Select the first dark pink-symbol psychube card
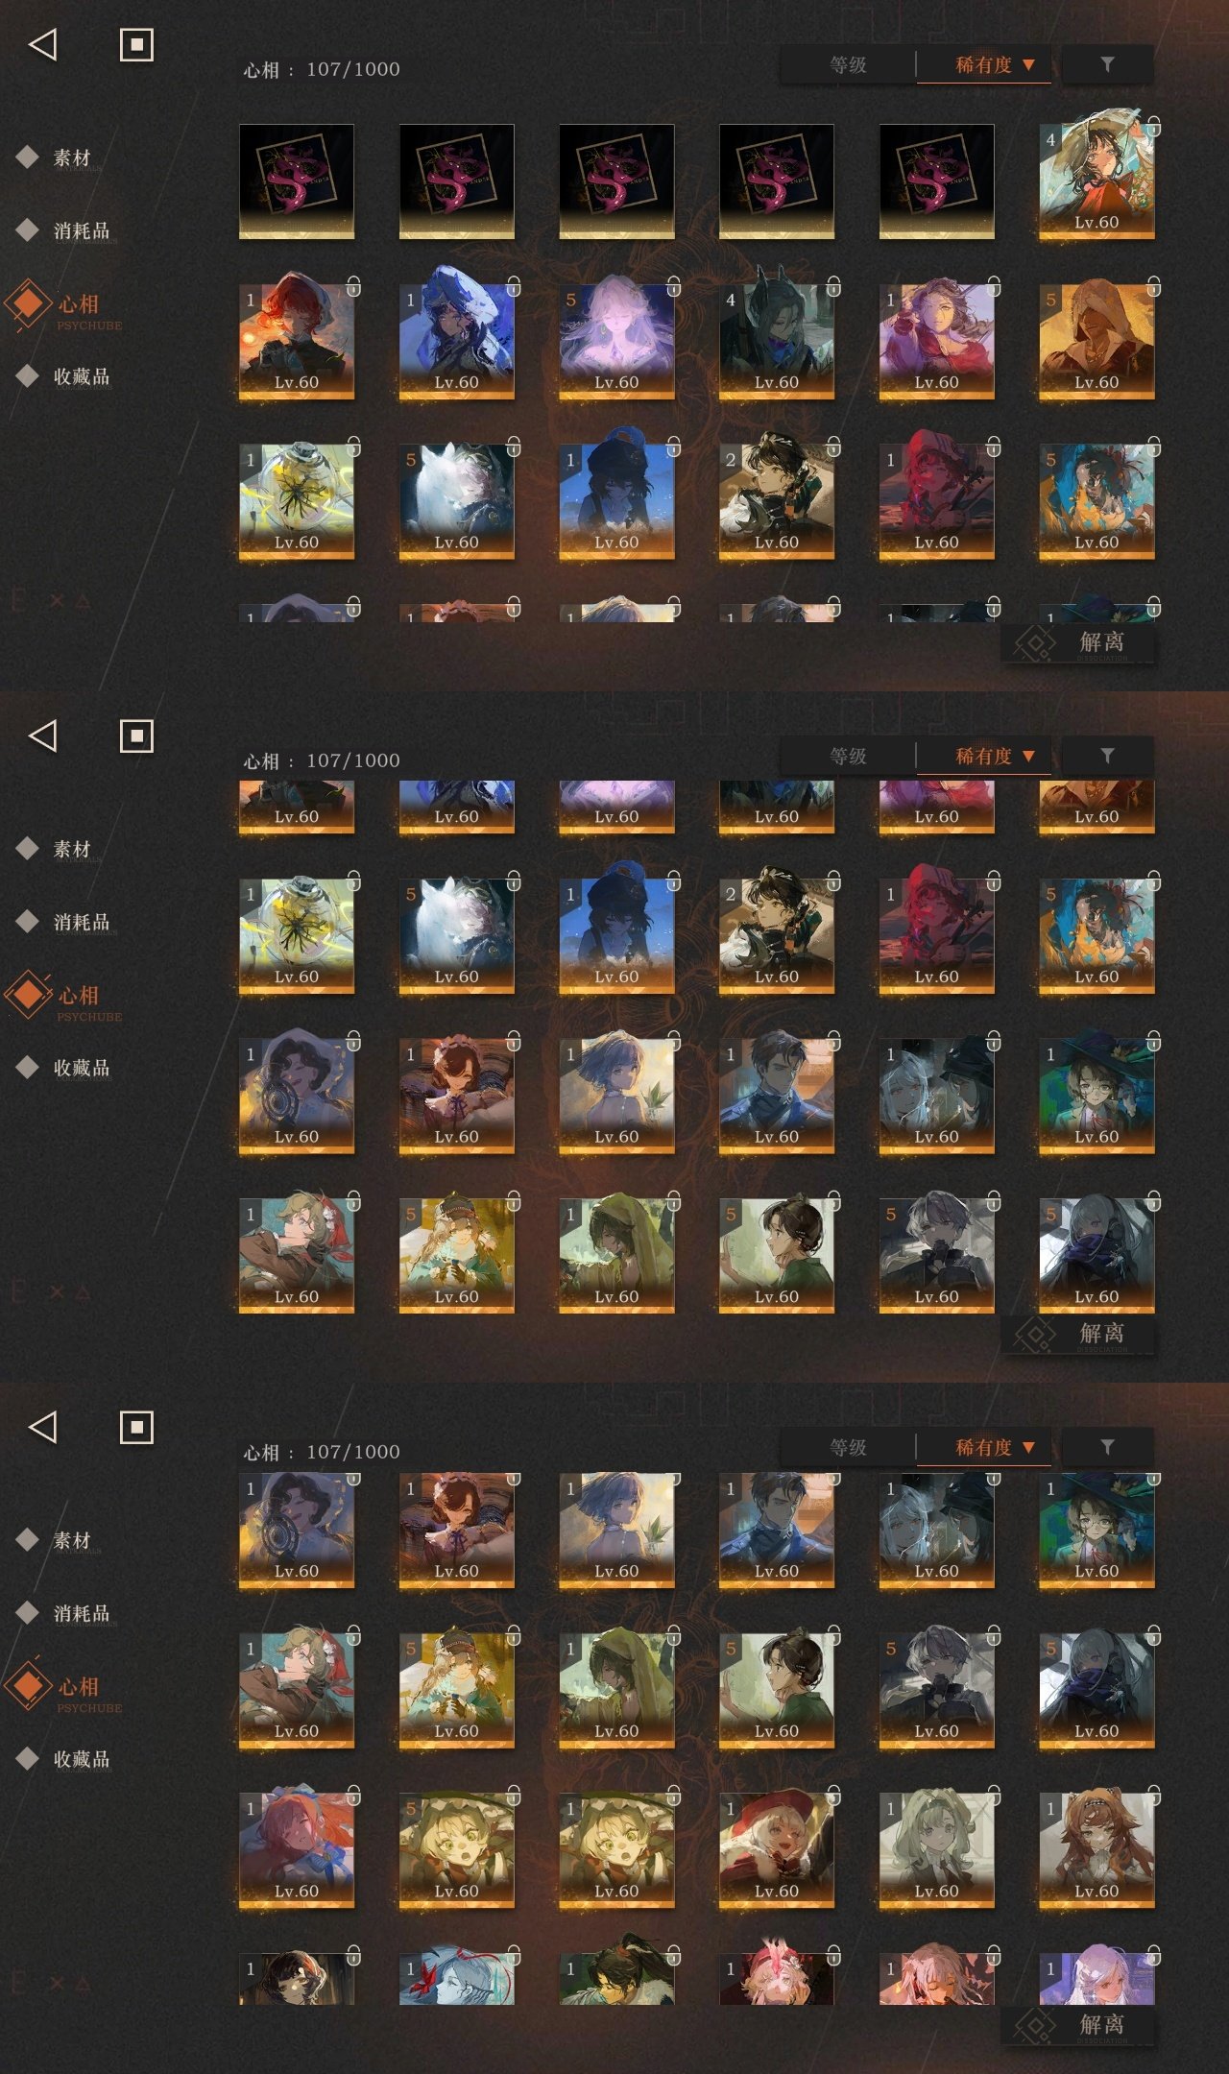This screenshot has height=2074, width=1229. (x=297, y=181)
